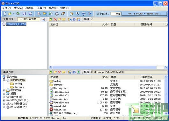Open the 启动(B) menu

tap(30, 8)
